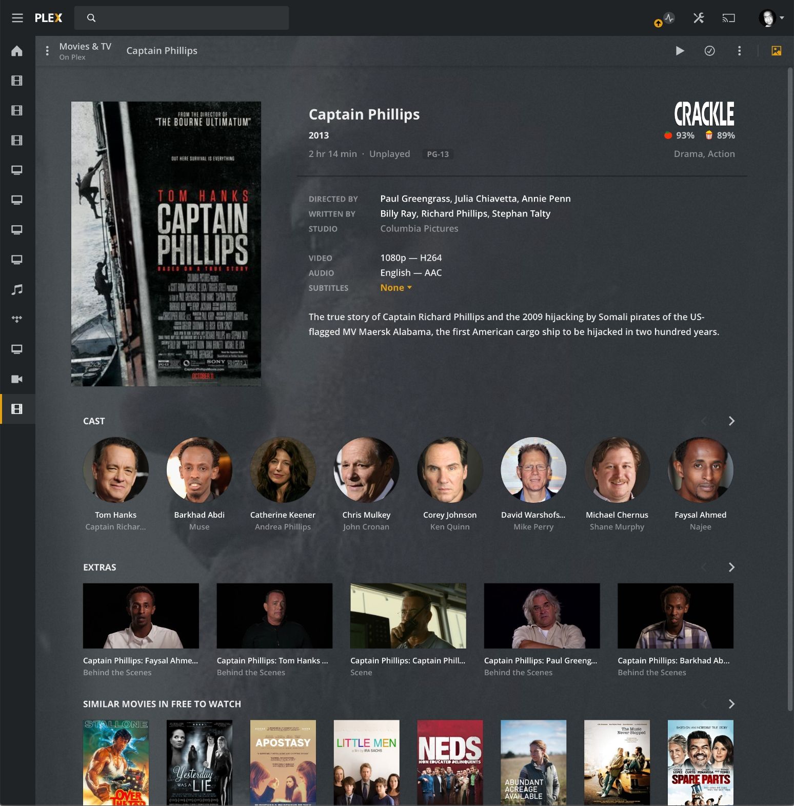This screenshot has height=806, width=794.
Task: Open the camera videos sidebar icon
Action: [17, 379]
